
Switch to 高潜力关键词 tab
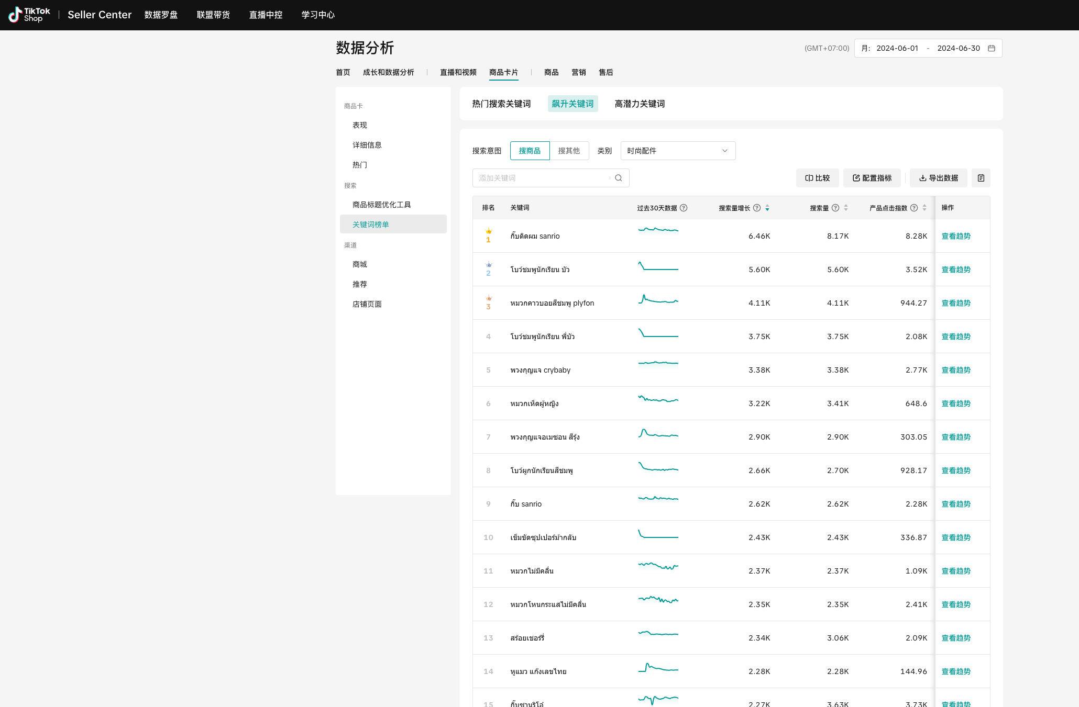640,104
